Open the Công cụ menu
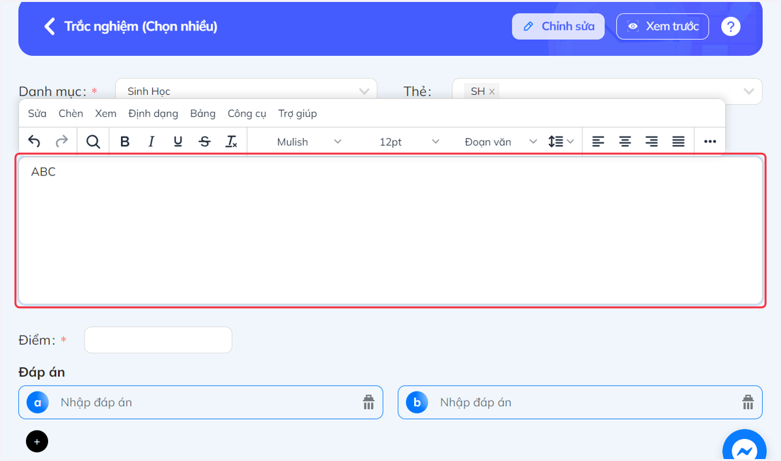Viewport: 781px width, 461px height. pos(247,113)
